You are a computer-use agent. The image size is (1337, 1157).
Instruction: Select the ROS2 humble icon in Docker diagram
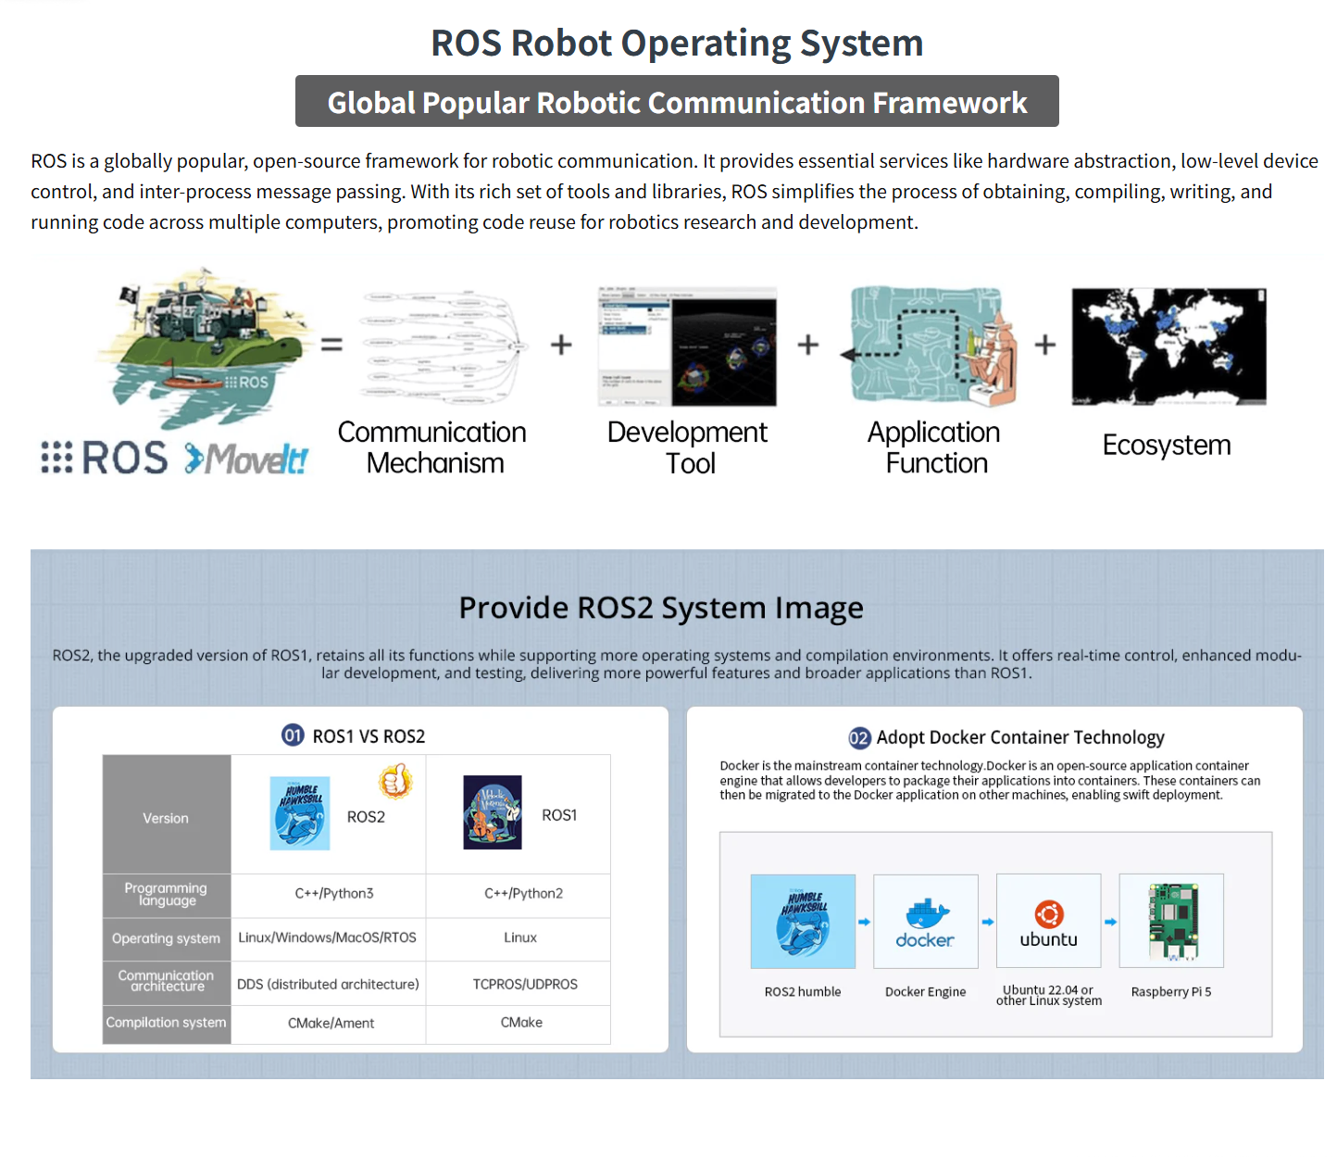(x=803, y=922)
